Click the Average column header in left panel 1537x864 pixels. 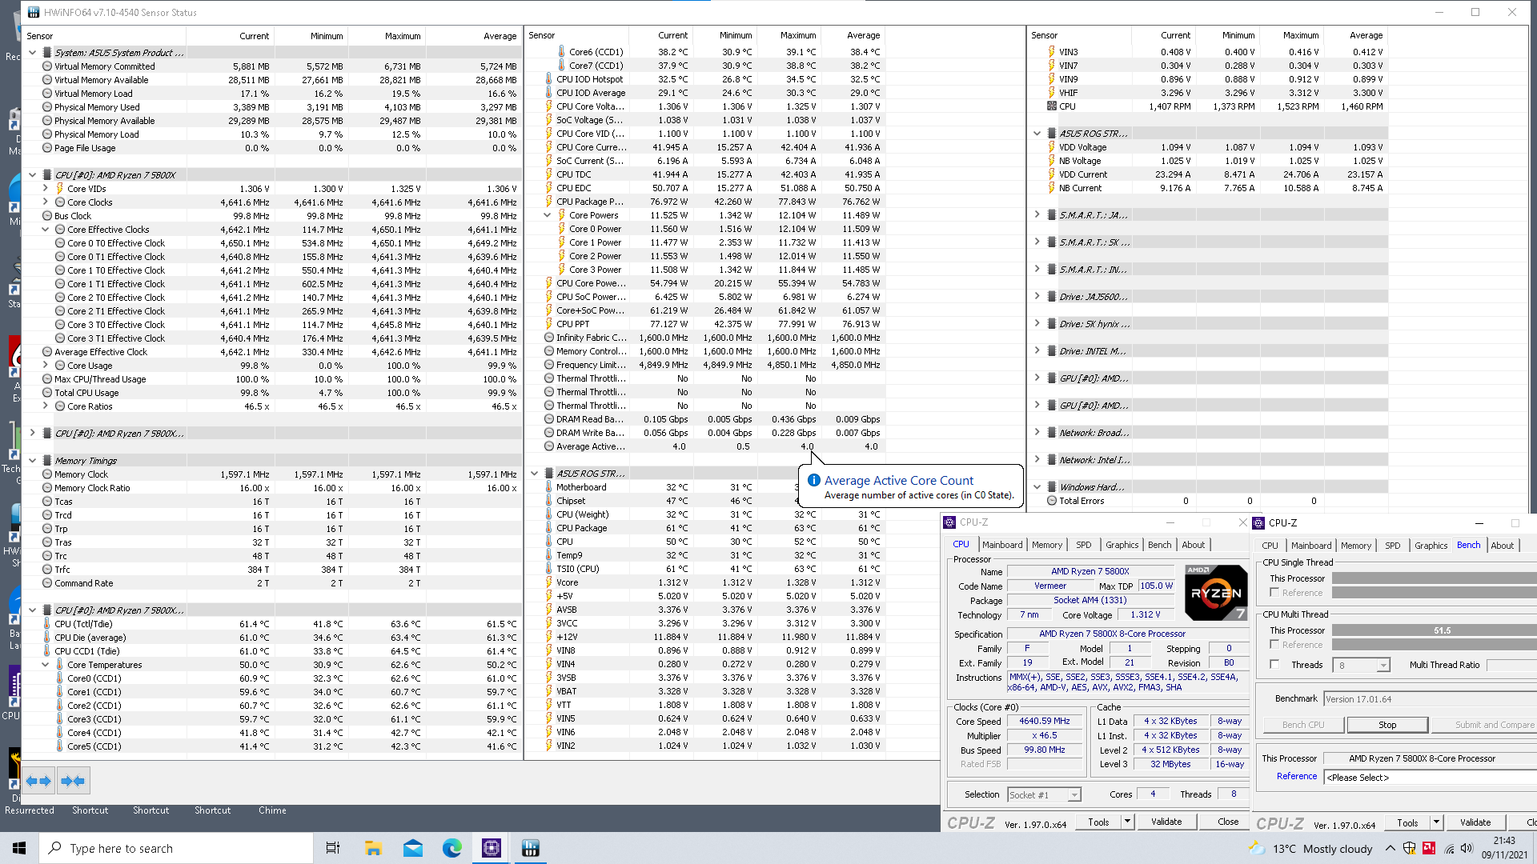[500, 36]
